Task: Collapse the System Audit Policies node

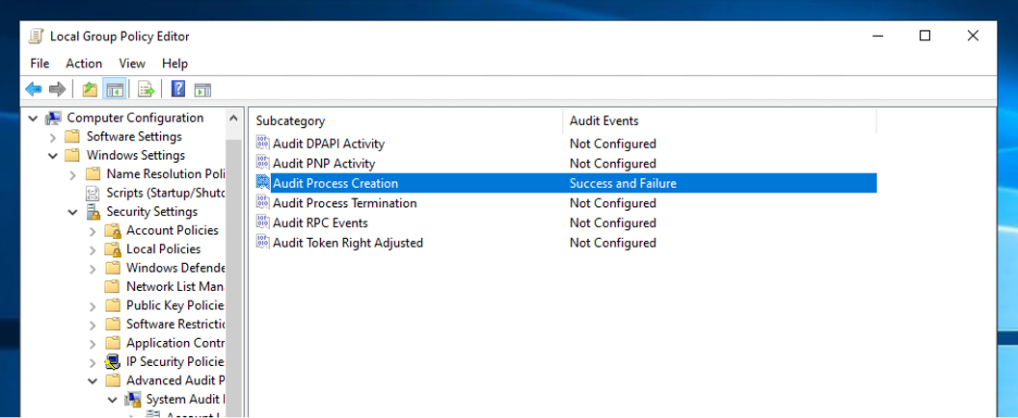Action: click(x=113, y=400)
